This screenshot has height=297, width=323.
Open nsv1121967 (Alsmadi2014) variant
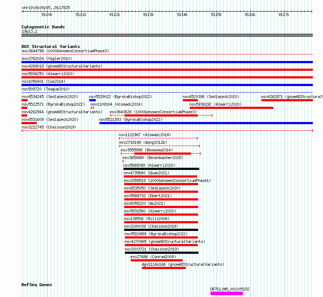point(145,135)
